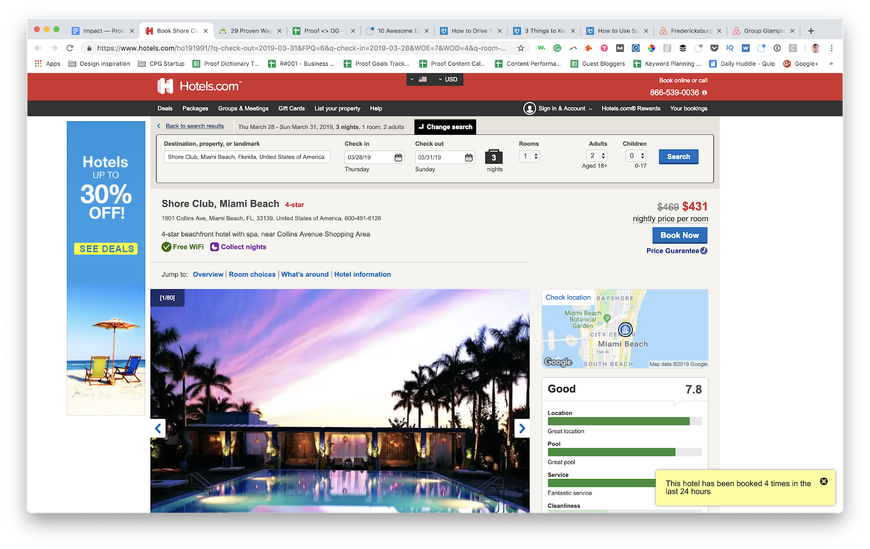870x549 pixels.
Task: Jump to What's around section
Action: coord(305,274)
